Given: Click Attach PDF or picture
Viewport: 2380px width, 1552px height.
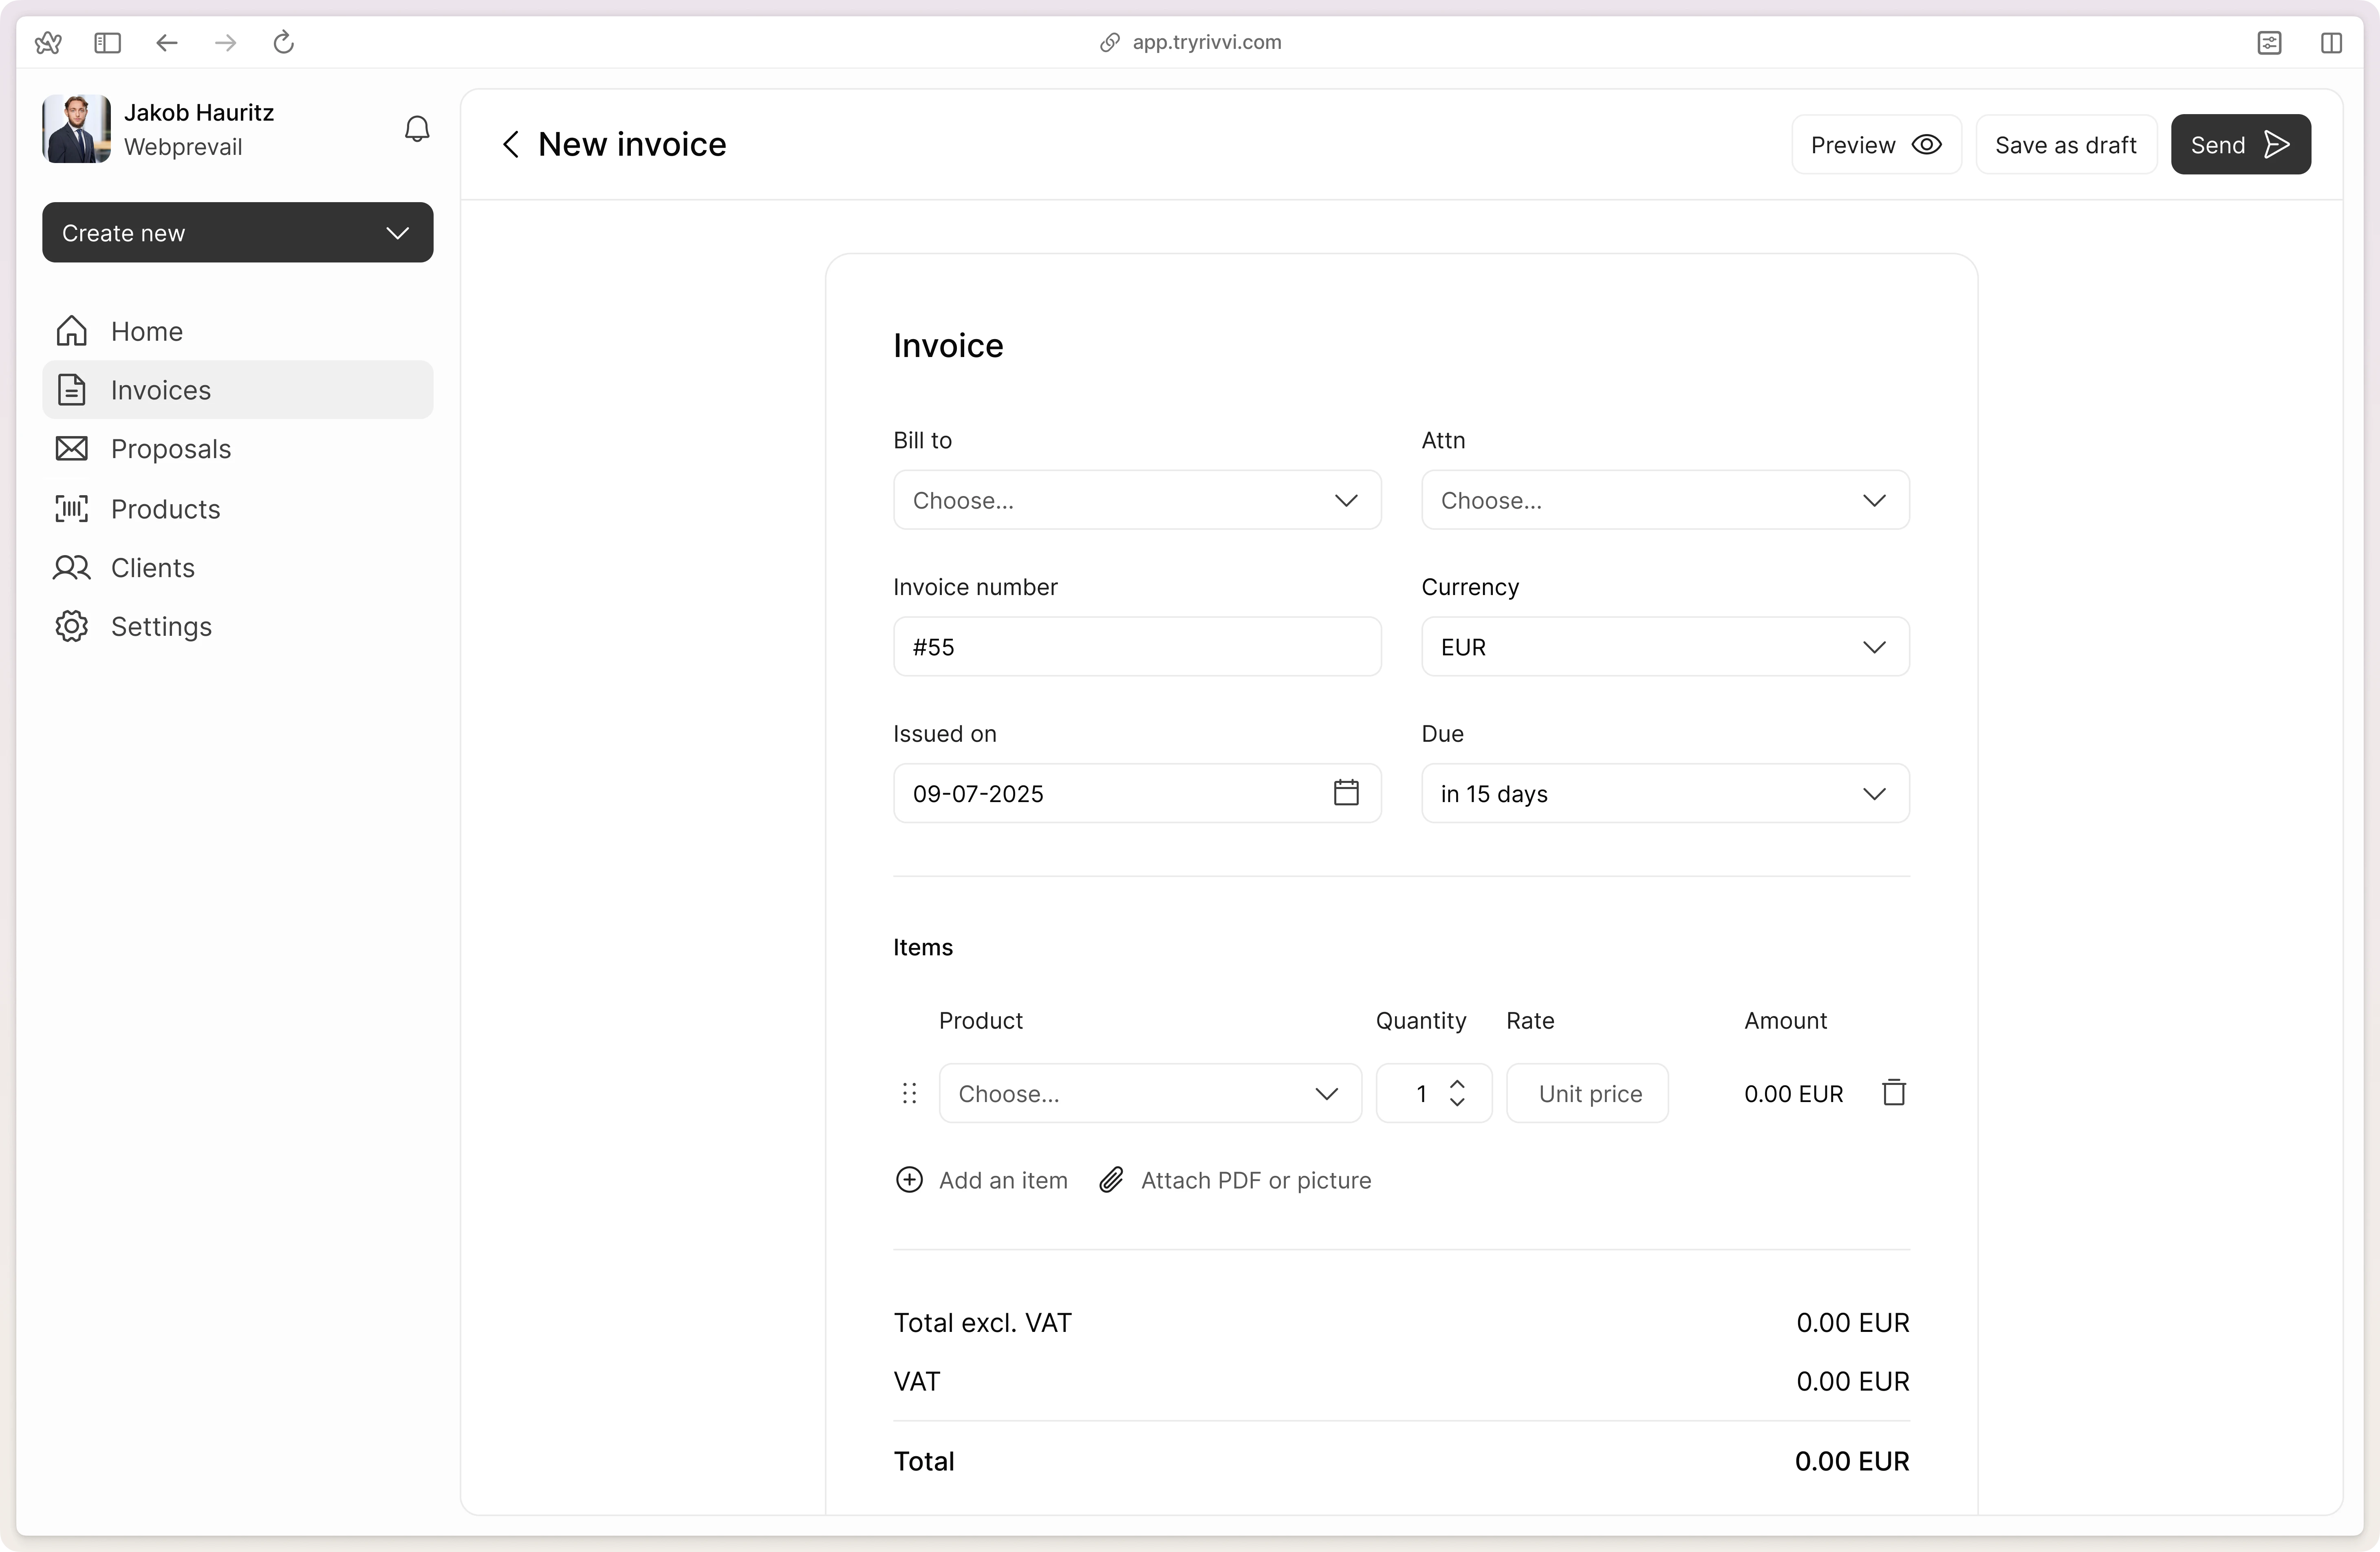Looking at the screenshot, I should (1235, 1180).
